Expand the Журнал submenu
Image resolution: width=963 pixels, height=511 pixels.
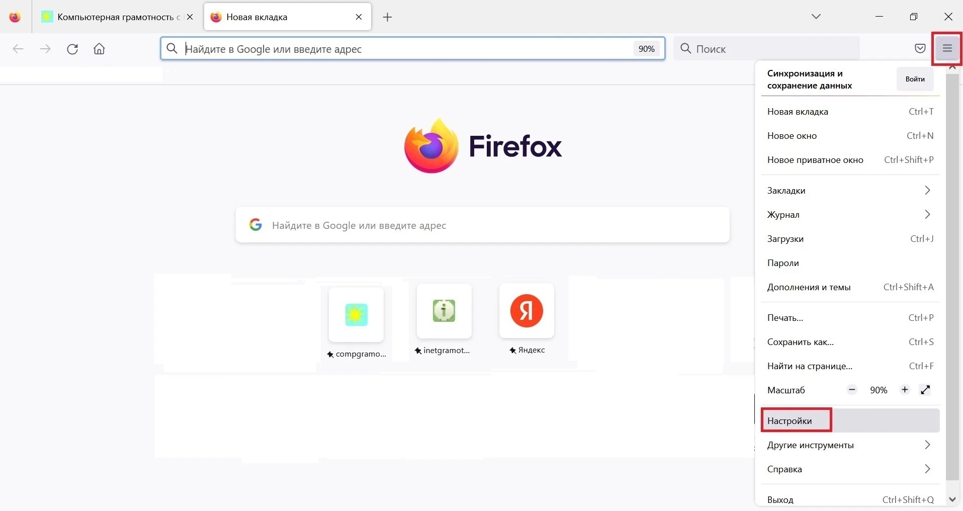[850, 215]
